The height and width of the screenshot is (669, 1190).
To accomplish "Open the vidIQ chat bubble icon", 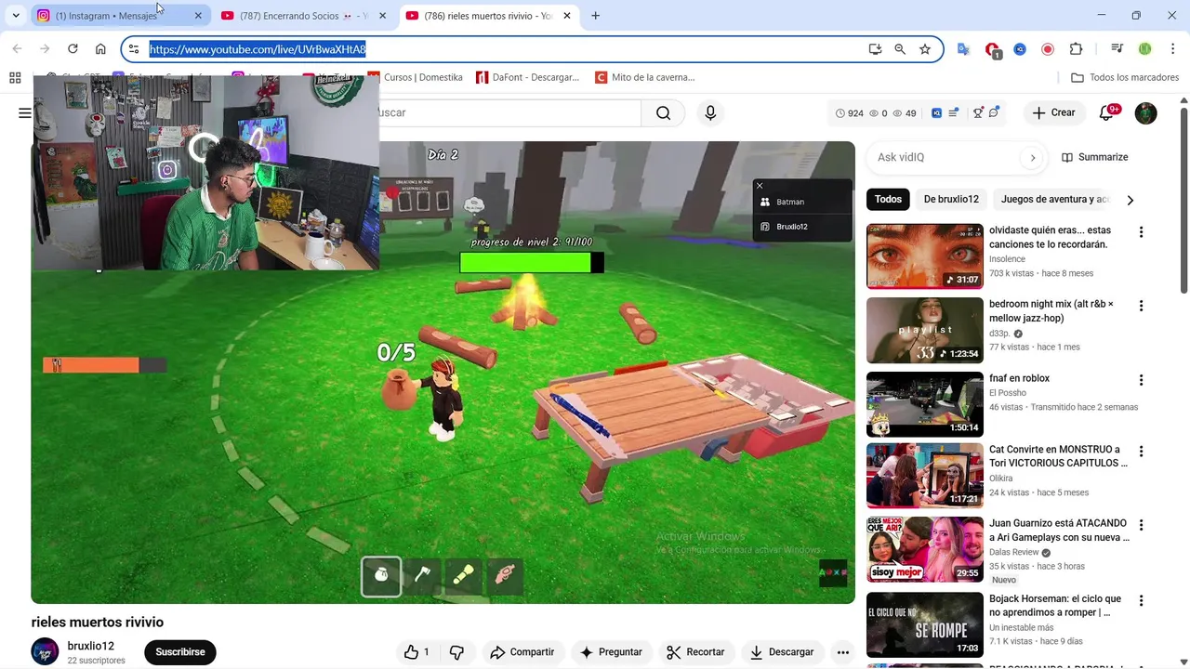I will pyautogui.click(x=994, y=113).
